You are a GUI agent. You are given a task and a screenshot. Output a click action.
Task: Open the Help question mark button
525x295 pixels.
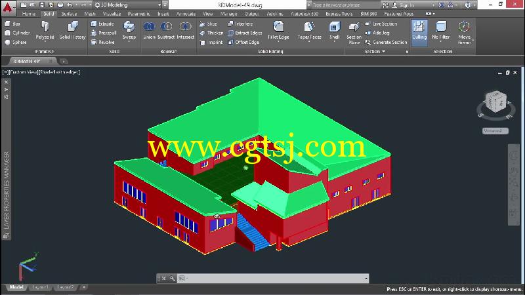468,5
